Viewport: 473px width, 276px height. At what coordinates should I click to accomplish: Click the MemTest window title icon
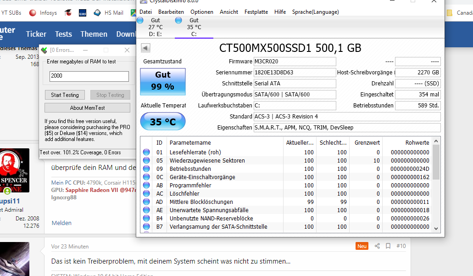tap(45, 50)
